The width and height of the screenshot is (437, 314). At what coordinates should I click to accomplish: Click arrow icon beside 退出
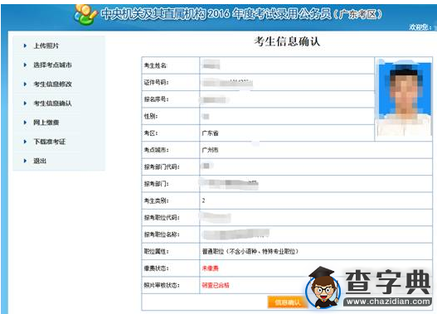(x=25, y=161)
